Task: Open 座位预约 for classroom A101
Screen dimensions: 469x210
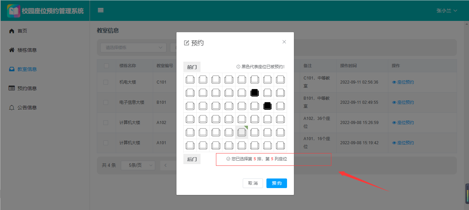Action: click(403, 143)
